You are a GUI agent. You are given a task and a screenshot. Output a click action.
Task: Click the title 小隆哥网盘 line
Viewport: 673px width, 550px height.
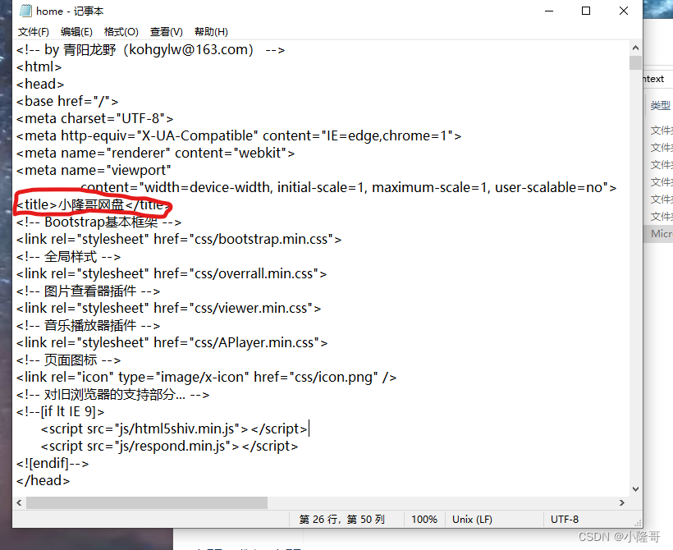(x=94, y=204)
